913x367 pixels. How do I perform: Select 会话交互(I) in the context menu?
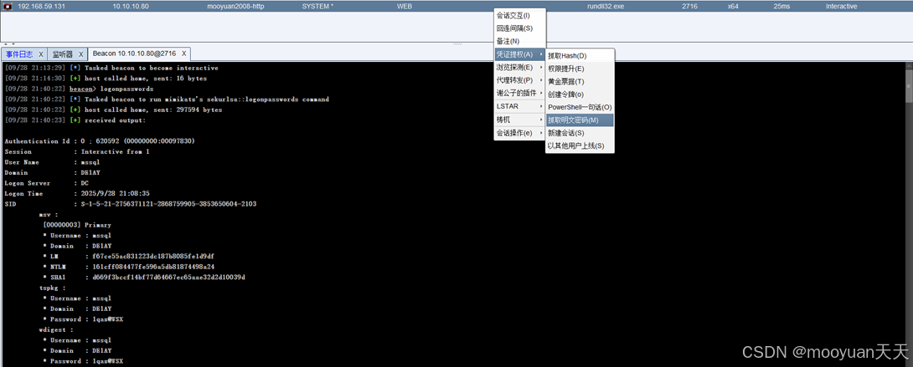tap(519, 15)
